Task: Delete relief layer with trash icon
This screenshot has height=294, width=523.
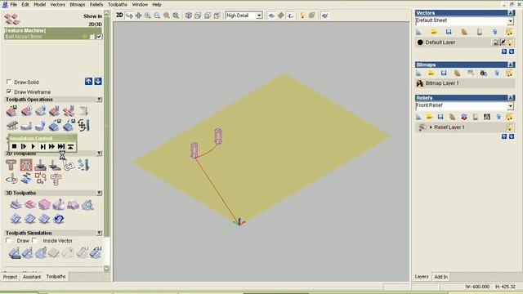Action: pos(498,117)
